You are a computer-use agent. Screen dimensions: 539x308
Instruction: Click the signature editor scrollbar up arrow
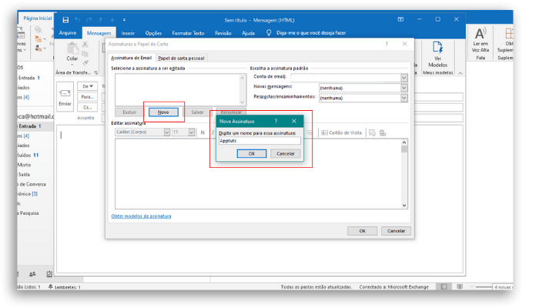(x=404, y=142)
